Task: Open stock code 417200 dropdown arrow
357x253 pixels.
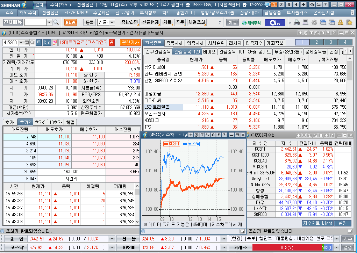Action: click(21, 43)
